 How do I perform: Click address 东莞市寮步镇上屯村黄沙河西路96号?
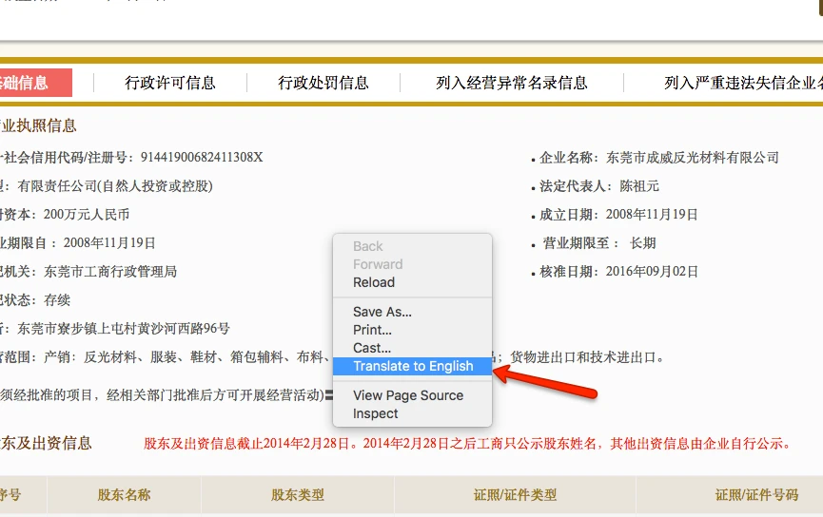[124, 329]
